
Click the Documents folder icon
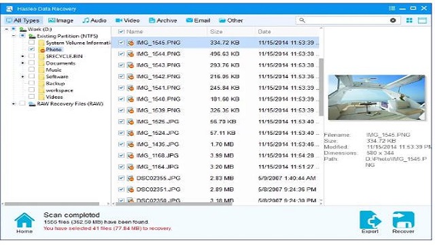41,63
